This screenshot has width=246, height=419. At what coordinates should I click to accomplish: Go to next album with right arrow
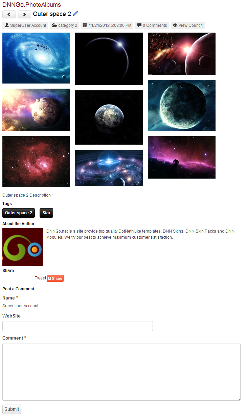click(24, 14)
